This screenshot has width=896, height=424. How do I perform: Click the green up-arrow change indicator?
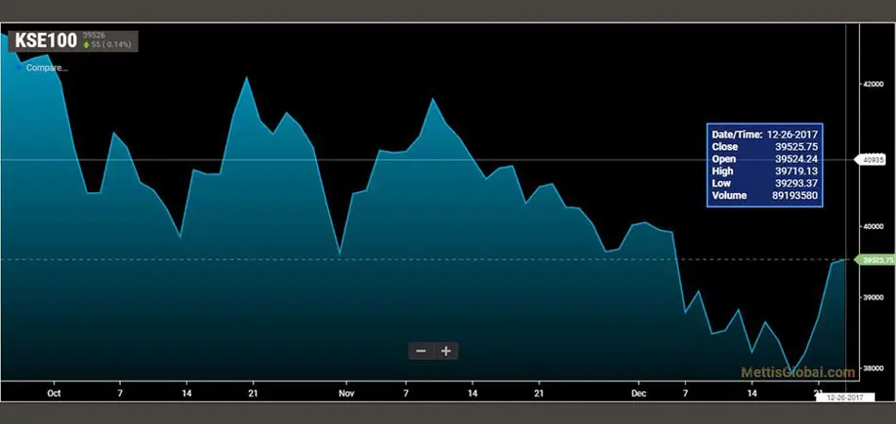(x=87, y=44)
